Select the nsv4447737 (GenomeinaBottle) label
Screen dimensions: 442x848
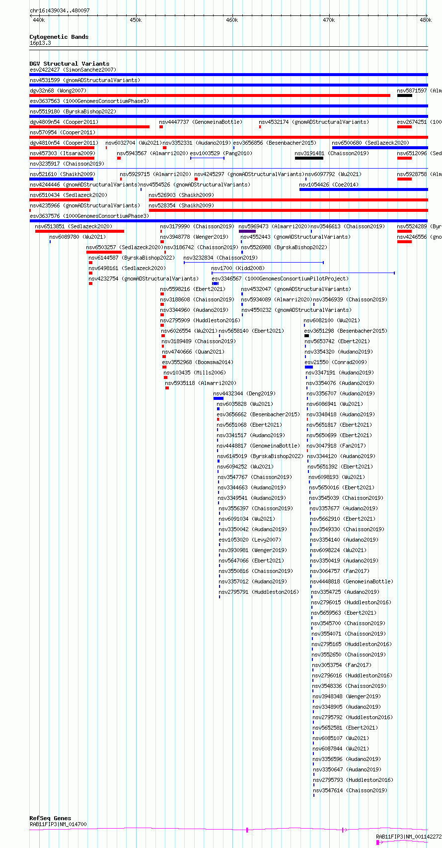pyautogui.click(x=201, y=122)
